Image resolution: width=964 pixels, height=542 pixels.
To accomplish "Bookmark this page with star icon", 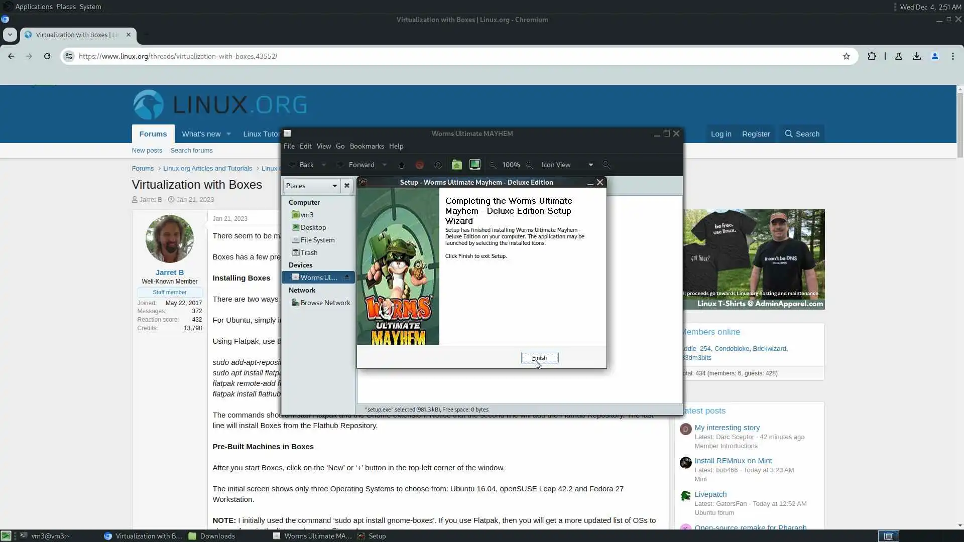I will tap(847, 56).
